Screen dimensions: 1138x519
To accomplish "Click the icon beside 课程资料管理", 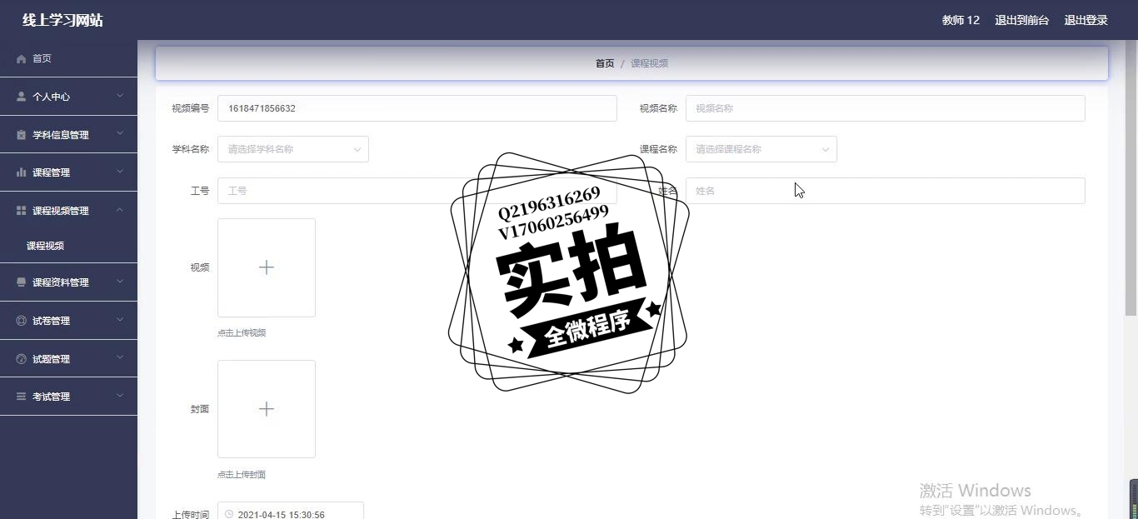I will [x=22, y=282].
